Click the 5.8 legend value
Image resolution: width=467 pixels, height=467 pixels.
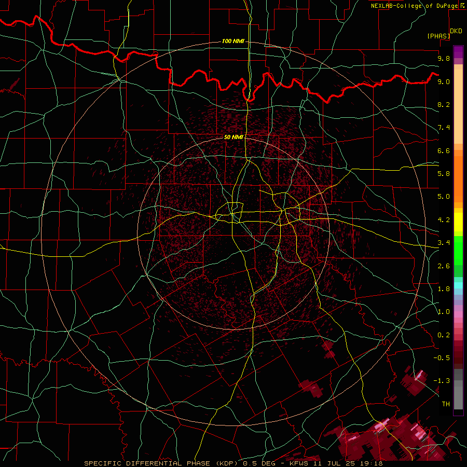pyautogui.click(x=444, y=174)
